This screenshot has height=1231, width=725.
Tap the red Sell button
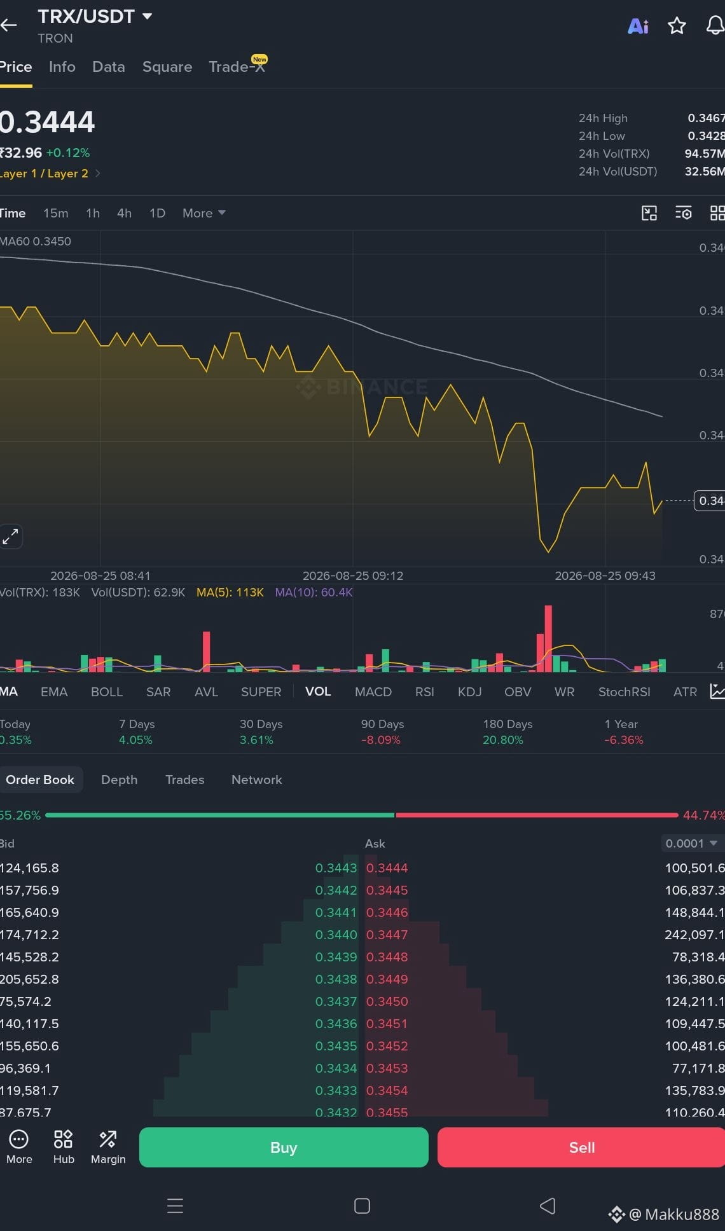581,1147
